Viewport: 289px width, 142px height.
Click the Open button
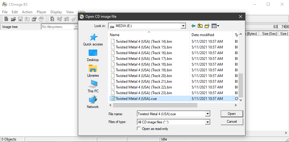232,114
